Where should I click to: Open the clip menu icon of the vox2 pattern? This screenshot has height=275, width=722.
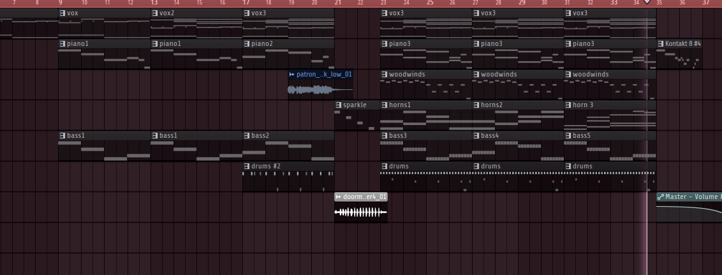(154, 13)
